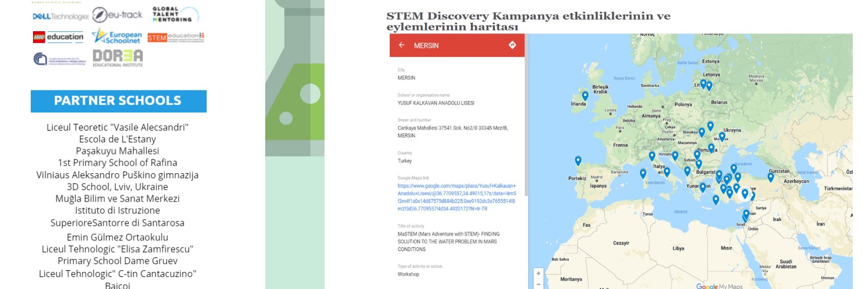Click the info panel vertical scrollbar

point(527,115)
